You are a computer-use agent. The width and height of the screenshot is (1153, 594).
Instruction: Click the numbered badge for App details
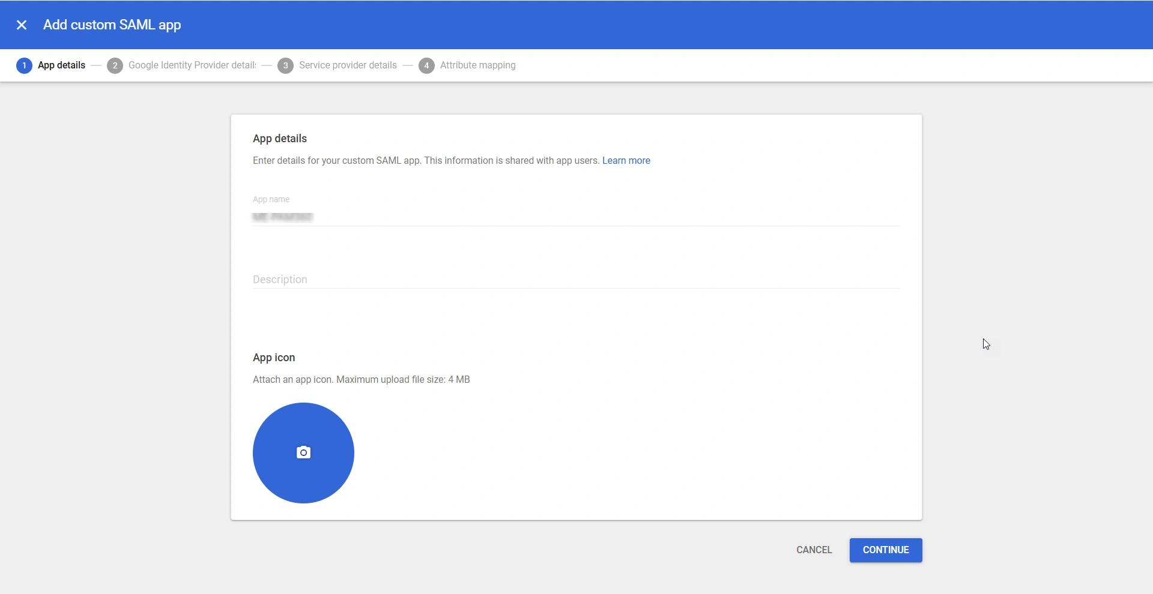click(x=24, y=65)
